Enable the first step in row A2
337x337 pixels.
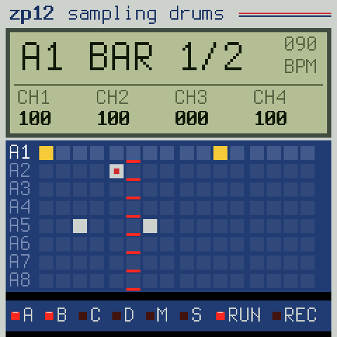pyautogui.click(x=46, y=171)
